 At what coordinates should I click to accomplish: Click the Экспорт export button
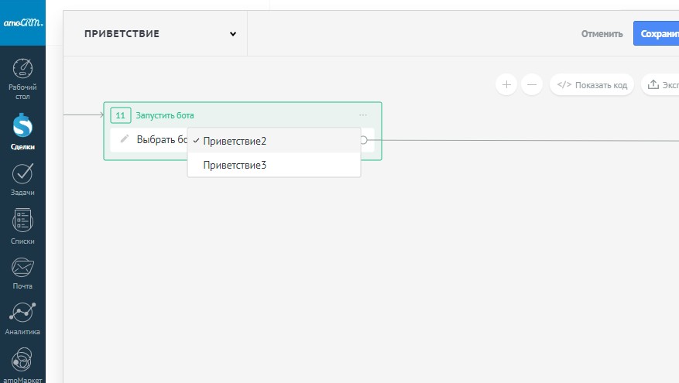661,84
